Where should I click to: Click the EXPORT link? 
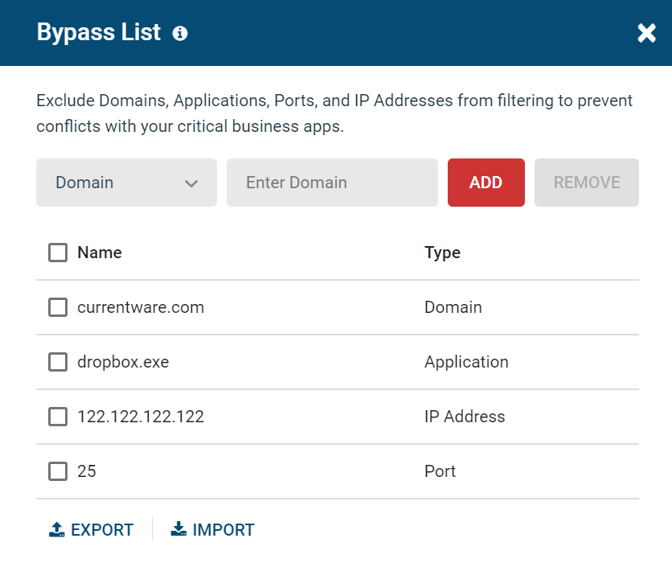click(91, 529)
